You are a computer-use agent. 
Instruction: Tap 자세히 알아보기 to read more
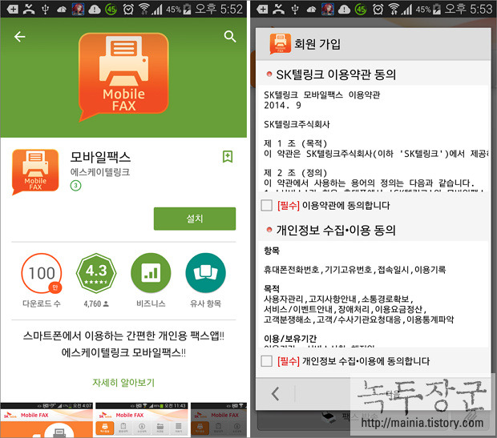tap(123, 383)
